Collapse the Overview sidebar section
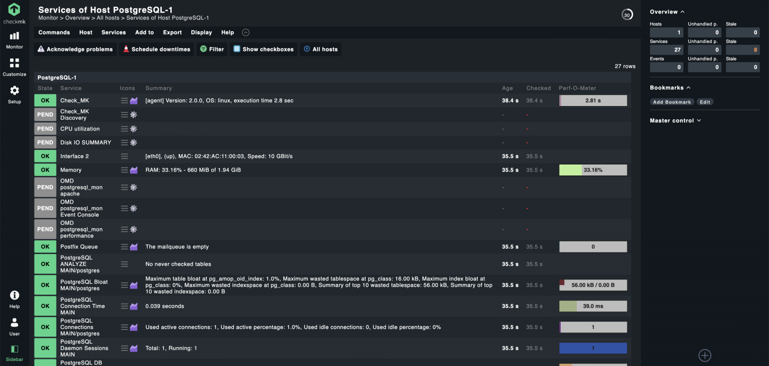Image resolution: width=769 pixels, height=366 pixels. click(667, 12)
